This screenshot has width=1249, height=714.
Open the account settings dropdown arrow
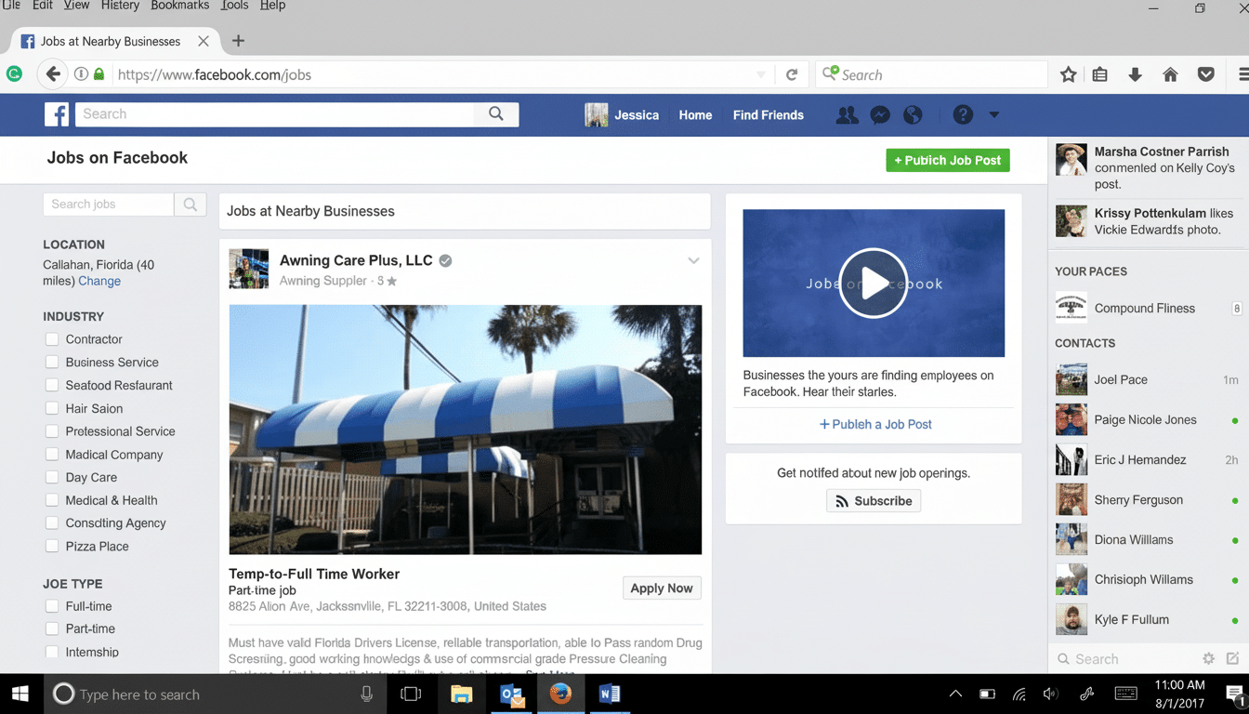[994, 114]
